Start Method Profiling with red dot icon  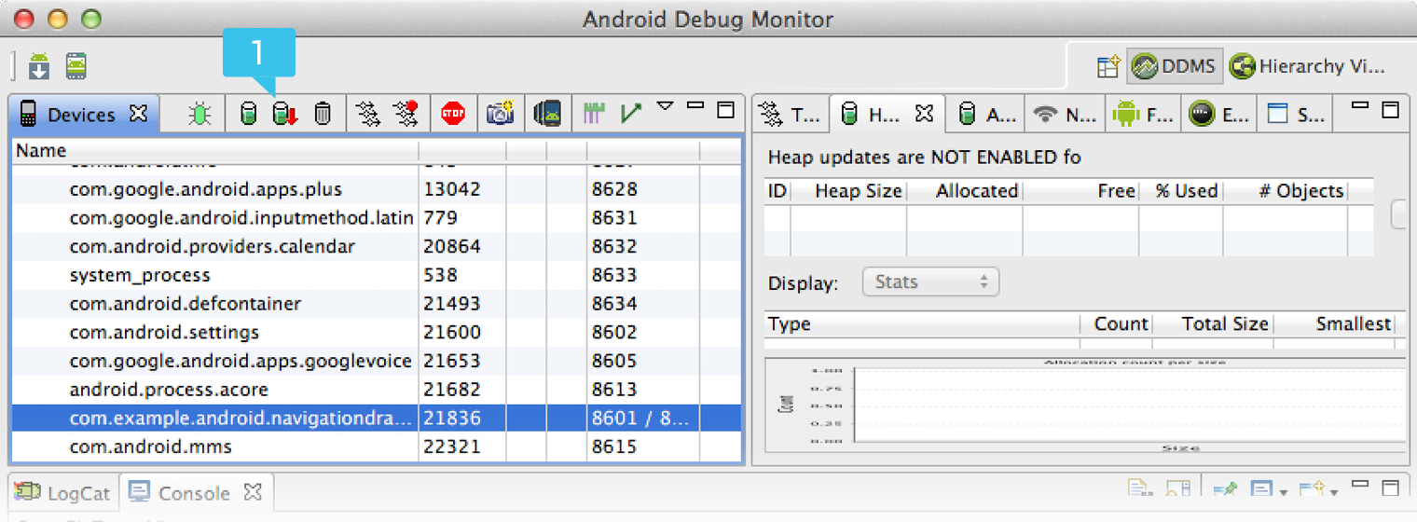coord(406,114)
